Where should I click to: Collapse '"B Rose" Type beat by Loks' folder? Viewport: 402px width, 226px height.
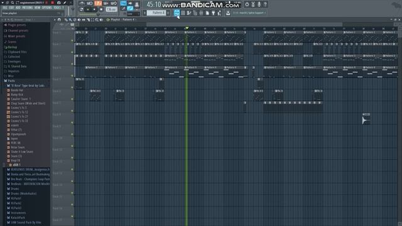click(x=26, y=85)
